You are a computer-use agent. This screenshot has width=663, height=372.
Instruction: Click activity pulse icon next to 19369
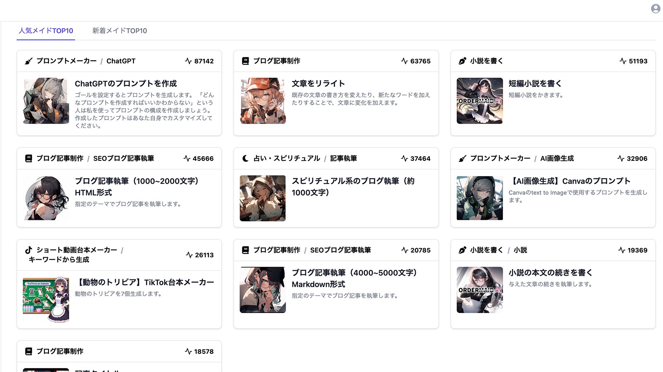pyautogui.click(x=622, y=250)
